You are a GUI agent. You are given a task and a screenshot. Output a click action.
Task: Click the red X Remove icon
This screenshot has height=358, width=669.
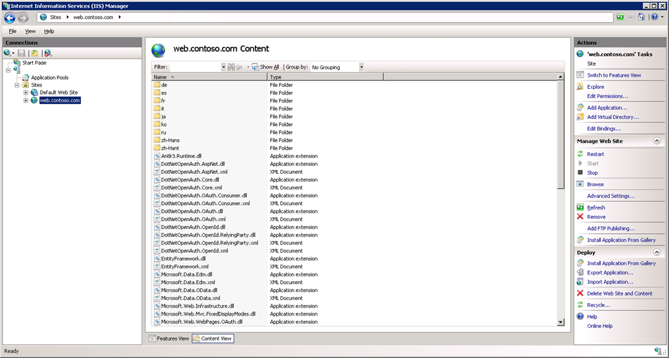pos(580,217)
